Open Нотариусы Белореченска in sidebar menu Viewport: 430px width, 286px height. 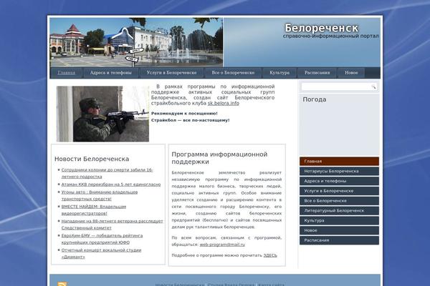coord(339,172)
